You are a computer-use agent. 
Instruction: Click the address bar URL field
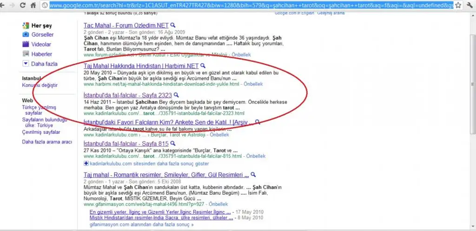click(x=251, y=5)
